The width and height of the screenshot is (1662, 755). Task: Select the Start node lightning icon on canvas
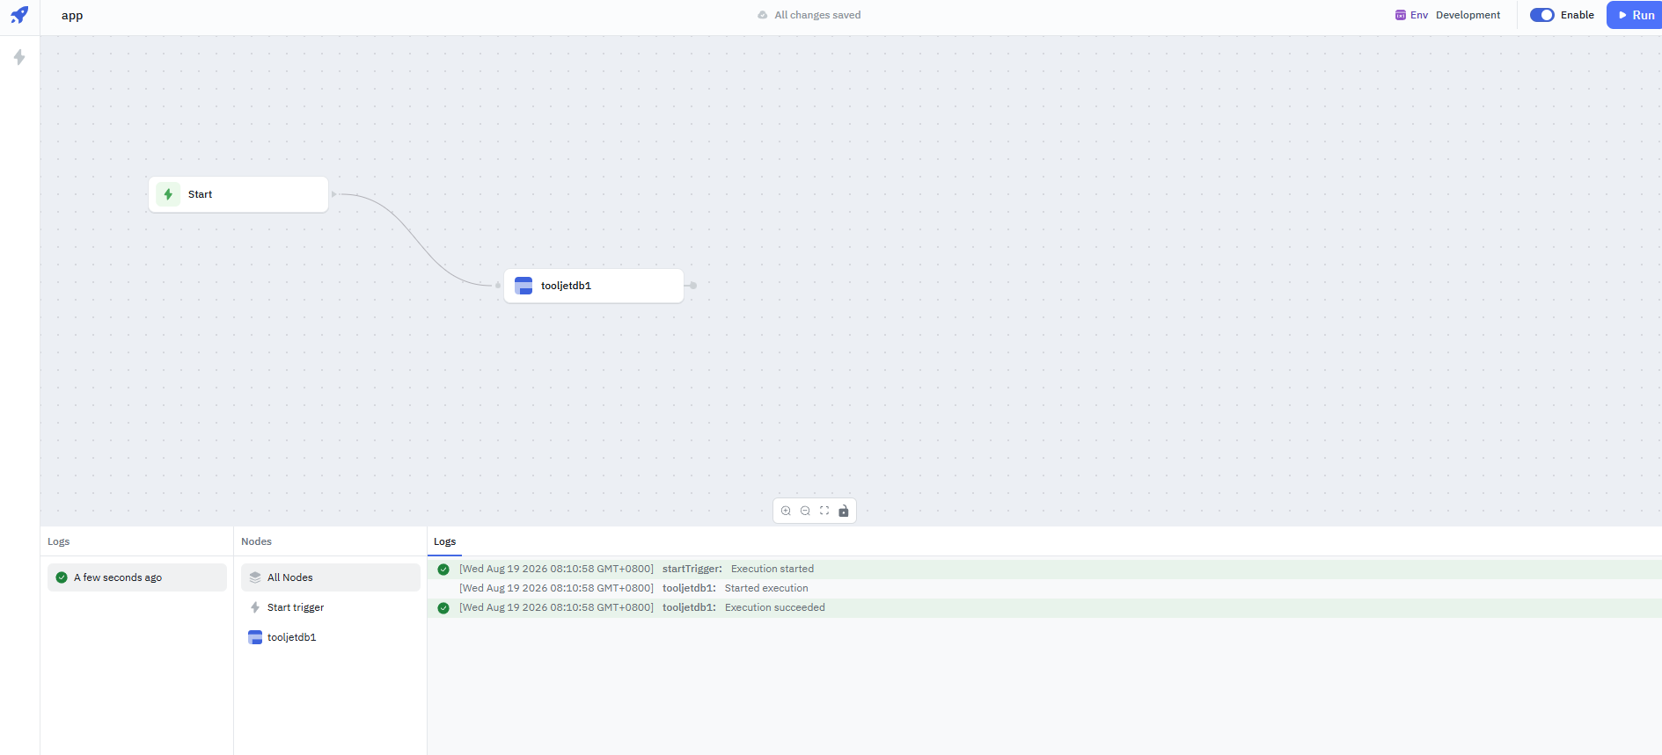click(168, 194)
